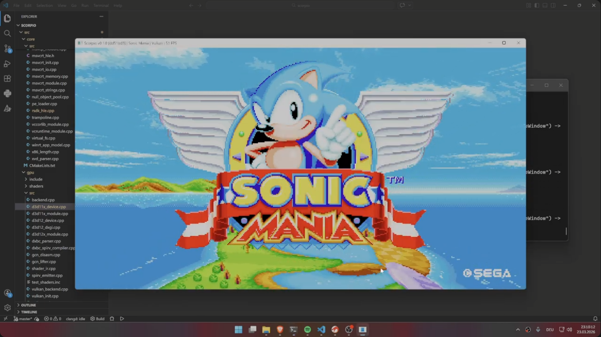Image resolution: width=601 pixels, height=337 pixels.
Task: Open the Run and Debug view
Action: point(7,64)
